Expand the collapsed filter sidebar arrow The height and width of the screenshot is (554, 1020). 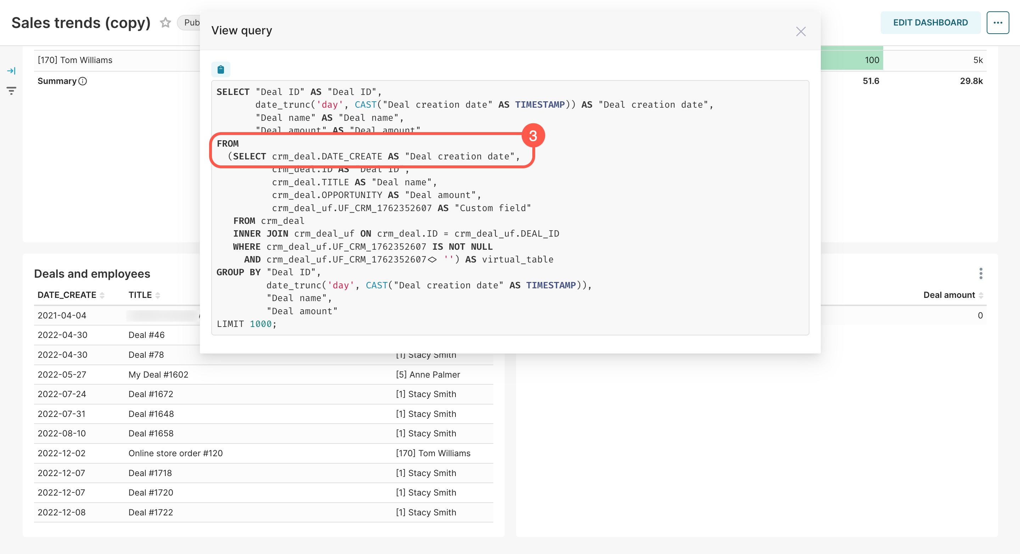point(11,71)
